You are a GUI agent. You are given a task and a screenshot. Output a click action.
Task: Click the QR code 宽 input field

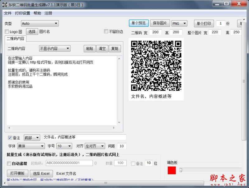(x=155, y=32)
